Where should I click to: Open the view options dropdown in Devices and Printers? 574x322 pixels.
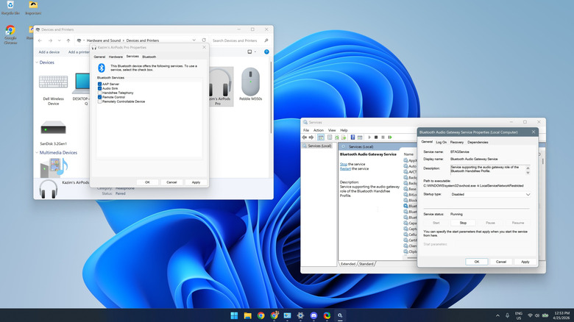click(x=255, y=51)
